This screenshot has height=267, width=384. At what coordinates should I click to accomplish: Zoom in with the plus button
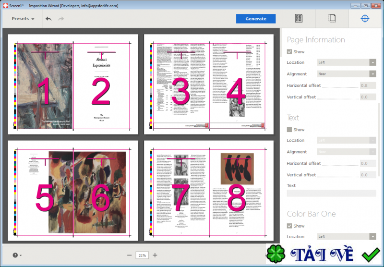click(155, 255)
